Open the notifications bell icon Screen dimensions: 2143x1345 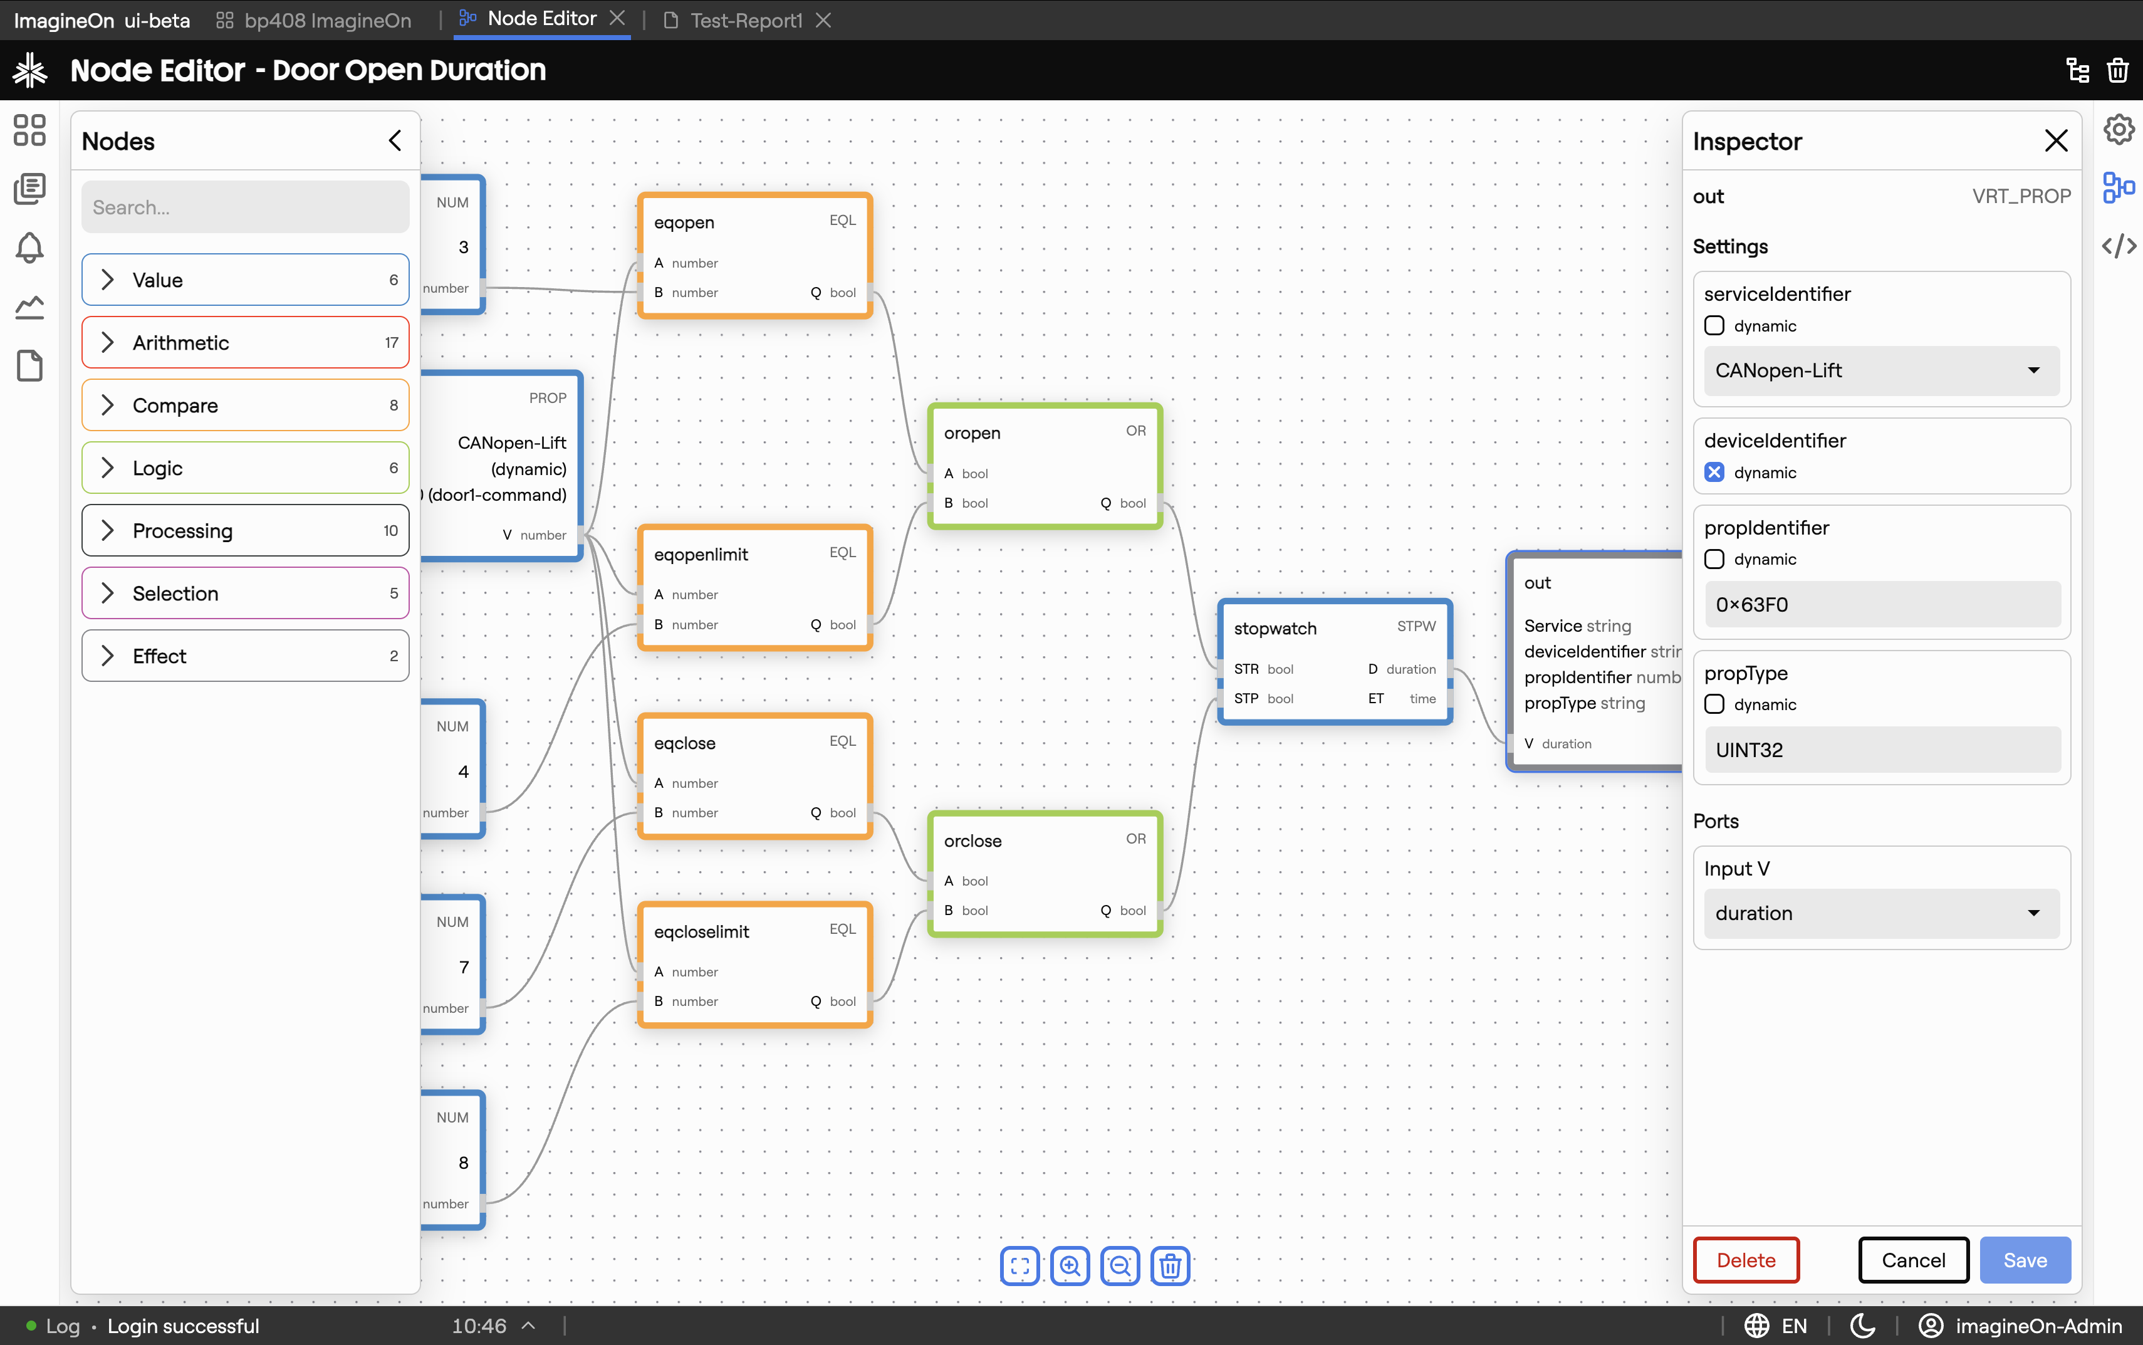click(x=29, y=248)
